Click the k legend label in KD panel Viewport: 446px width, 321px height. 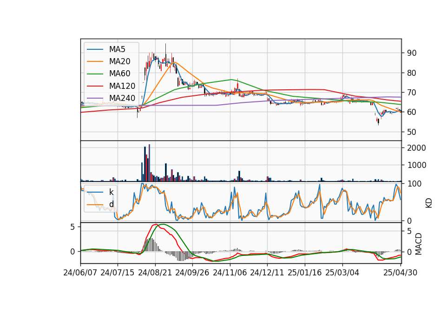click(111, 192)
